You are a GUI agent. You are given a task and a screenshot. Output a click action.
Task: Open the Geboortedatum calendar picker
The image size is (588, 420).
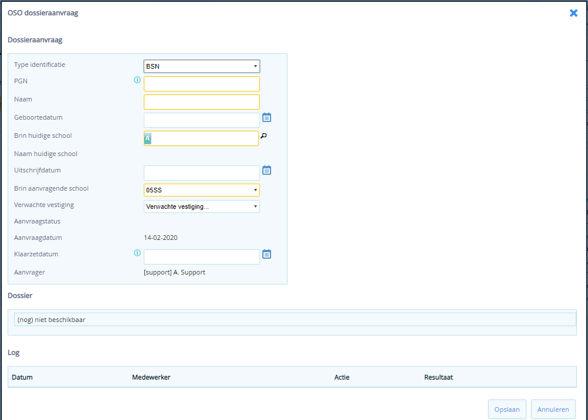click(x=266, y=117)
